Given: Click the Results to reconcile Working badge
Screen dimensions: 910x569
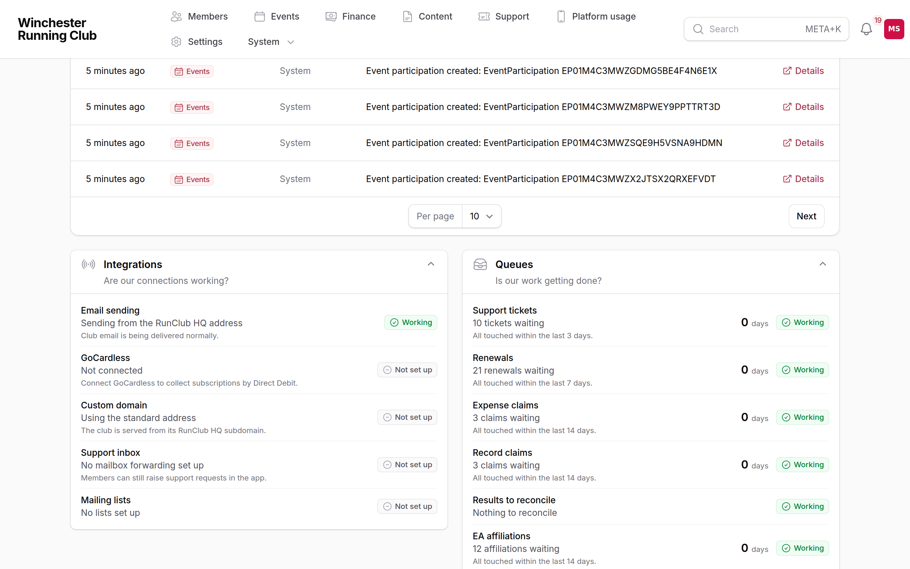Looking at the screenshot, I should click(803, 506).
